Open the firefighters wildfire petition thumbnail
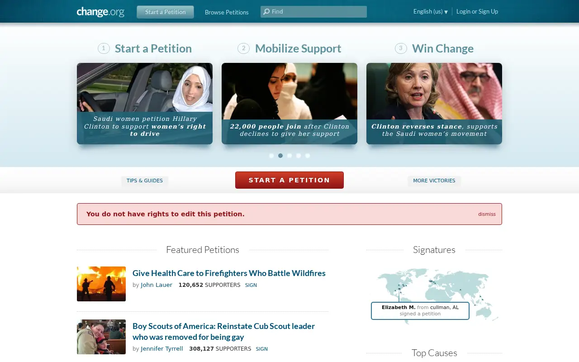The width and height of the screenshot is (579, 362). click(x=101, y=284)
